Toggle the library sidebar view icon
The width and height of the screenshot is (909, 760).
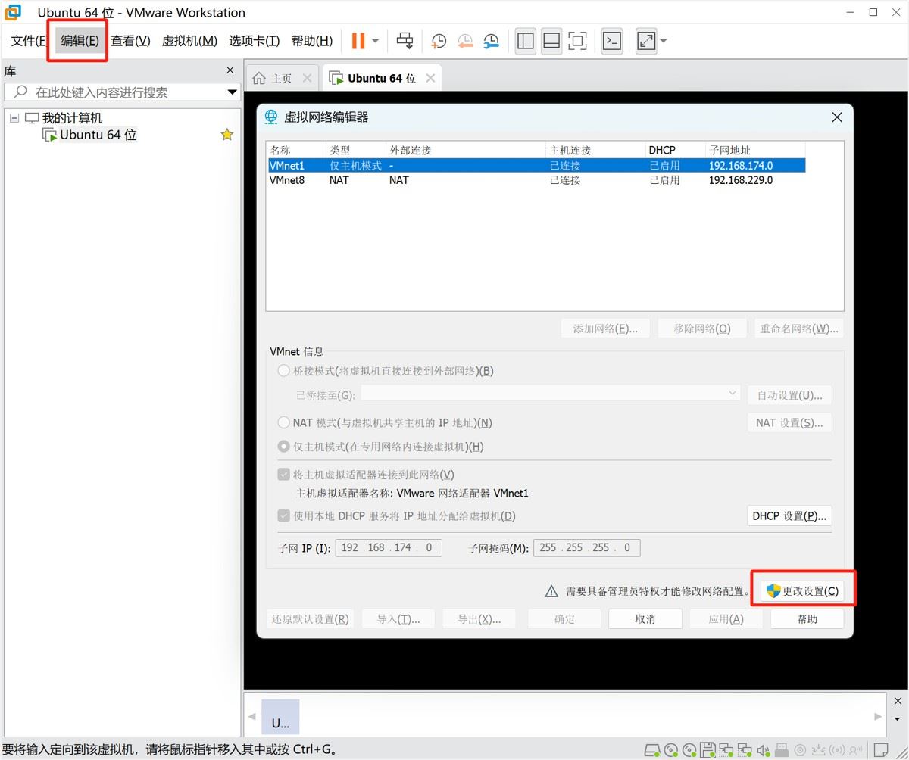click(526, 41)
